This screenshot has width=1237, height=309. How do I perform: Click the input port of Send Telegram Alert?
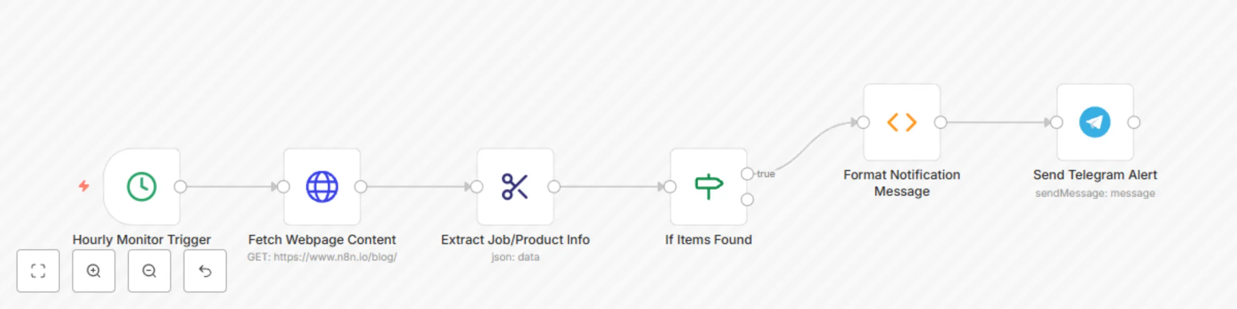[1057, 123]
